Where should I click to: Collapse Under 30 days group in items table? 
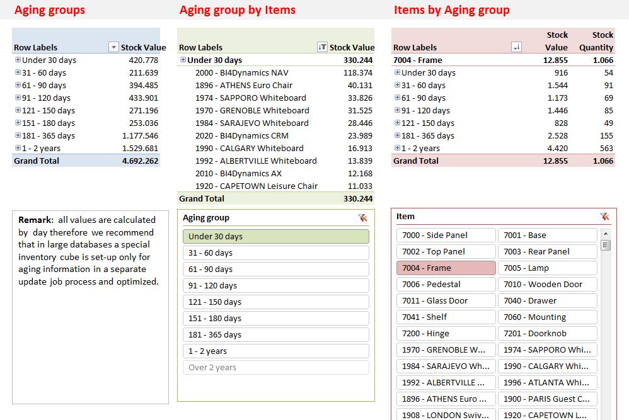click(x=183, y=60)
